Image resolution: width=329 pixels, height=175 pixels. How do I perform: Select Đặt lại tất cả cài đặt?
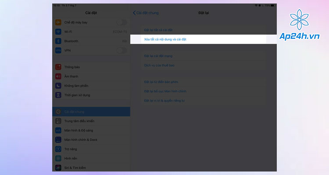pyautogui.click(x=158, y=30)
